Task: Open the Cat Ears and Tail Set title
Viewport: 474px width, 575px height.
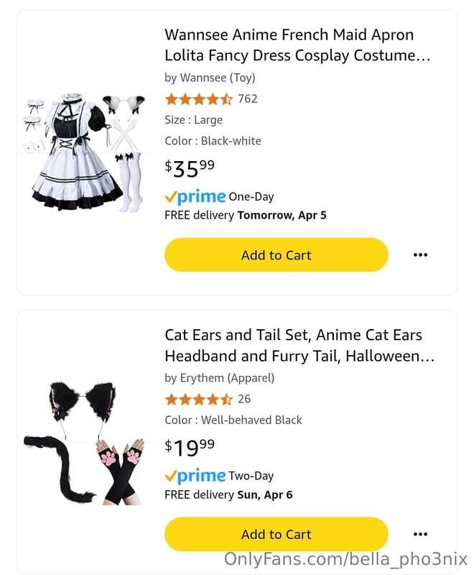Action: [x=299, y=345]
